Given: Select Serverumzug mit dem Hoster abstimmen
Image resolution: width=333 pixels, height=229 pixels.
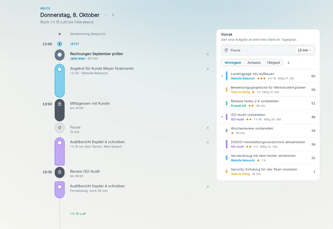Looking at the screenshot, I should tap(268, 158).
